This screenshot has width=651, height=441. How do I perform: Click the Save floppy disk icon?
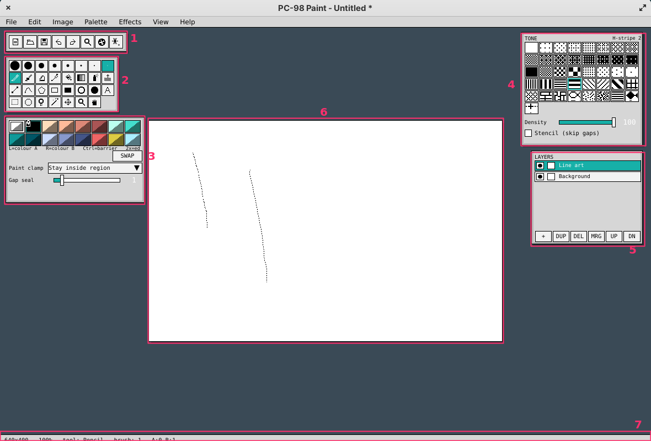point(44,42)
